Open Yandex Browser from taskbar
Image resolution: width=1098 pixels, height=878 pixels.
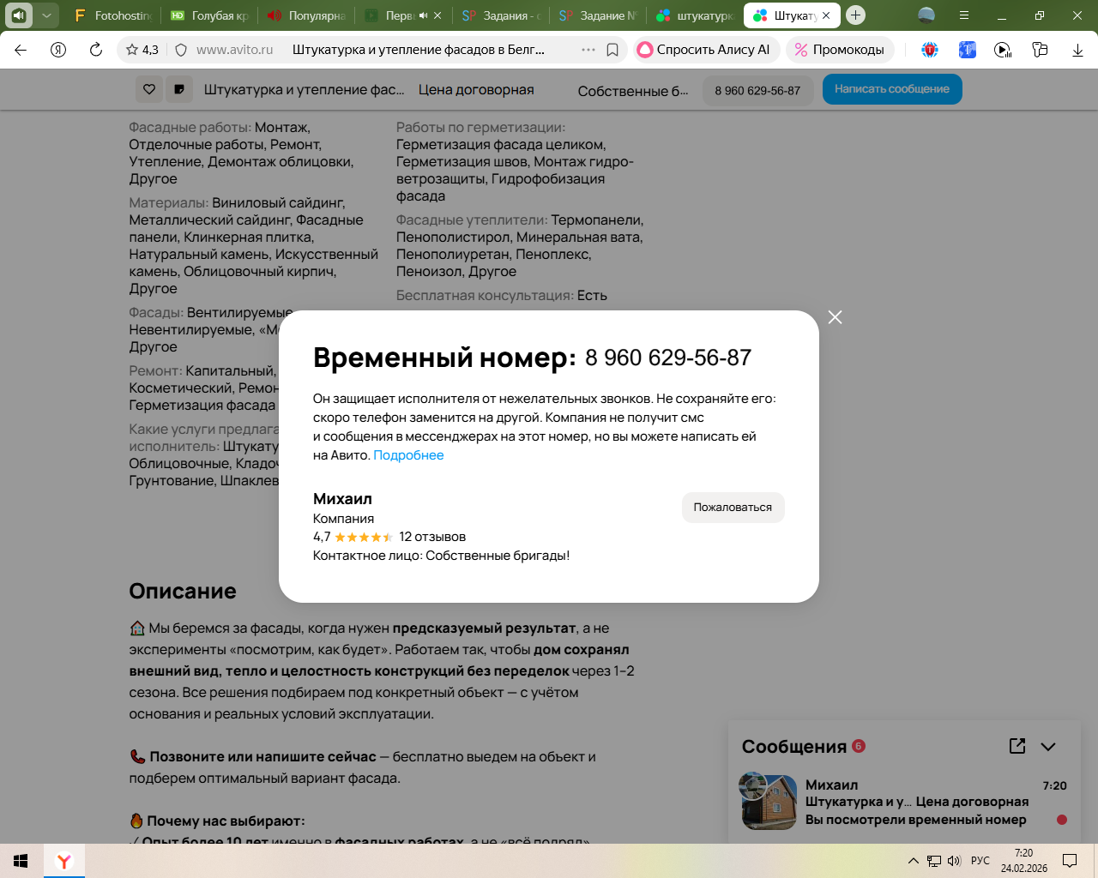point(64,861)
